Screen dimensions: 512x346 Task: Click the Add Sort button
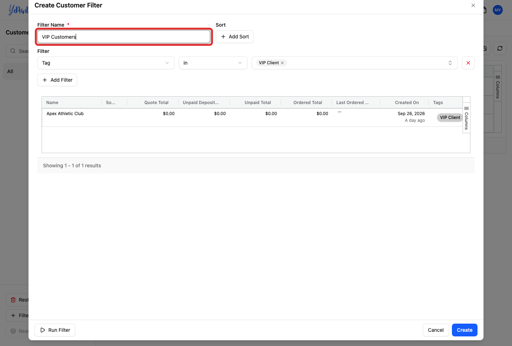[235, 37]
